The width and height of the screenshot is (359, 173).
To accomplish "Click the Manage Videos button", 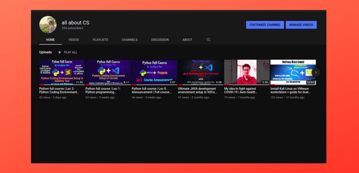I will pos(301,25).
